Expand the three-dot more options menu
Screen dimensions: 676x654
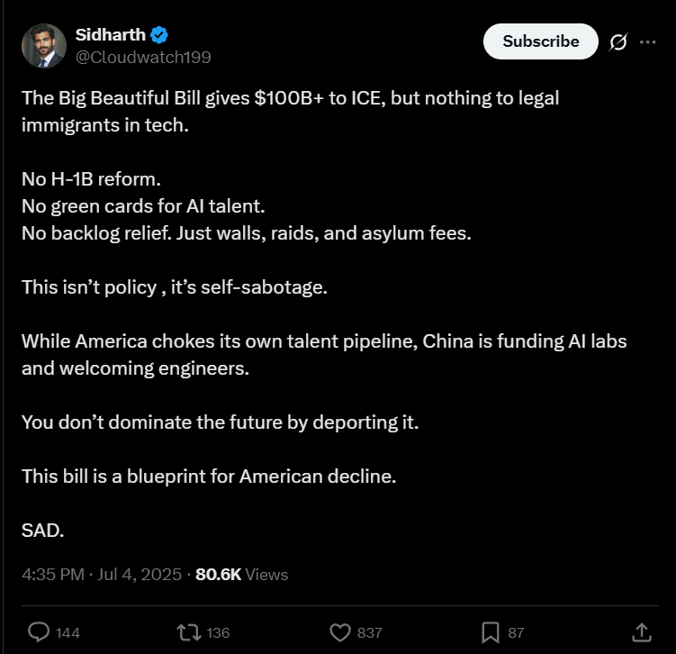(x=647, y=41)
